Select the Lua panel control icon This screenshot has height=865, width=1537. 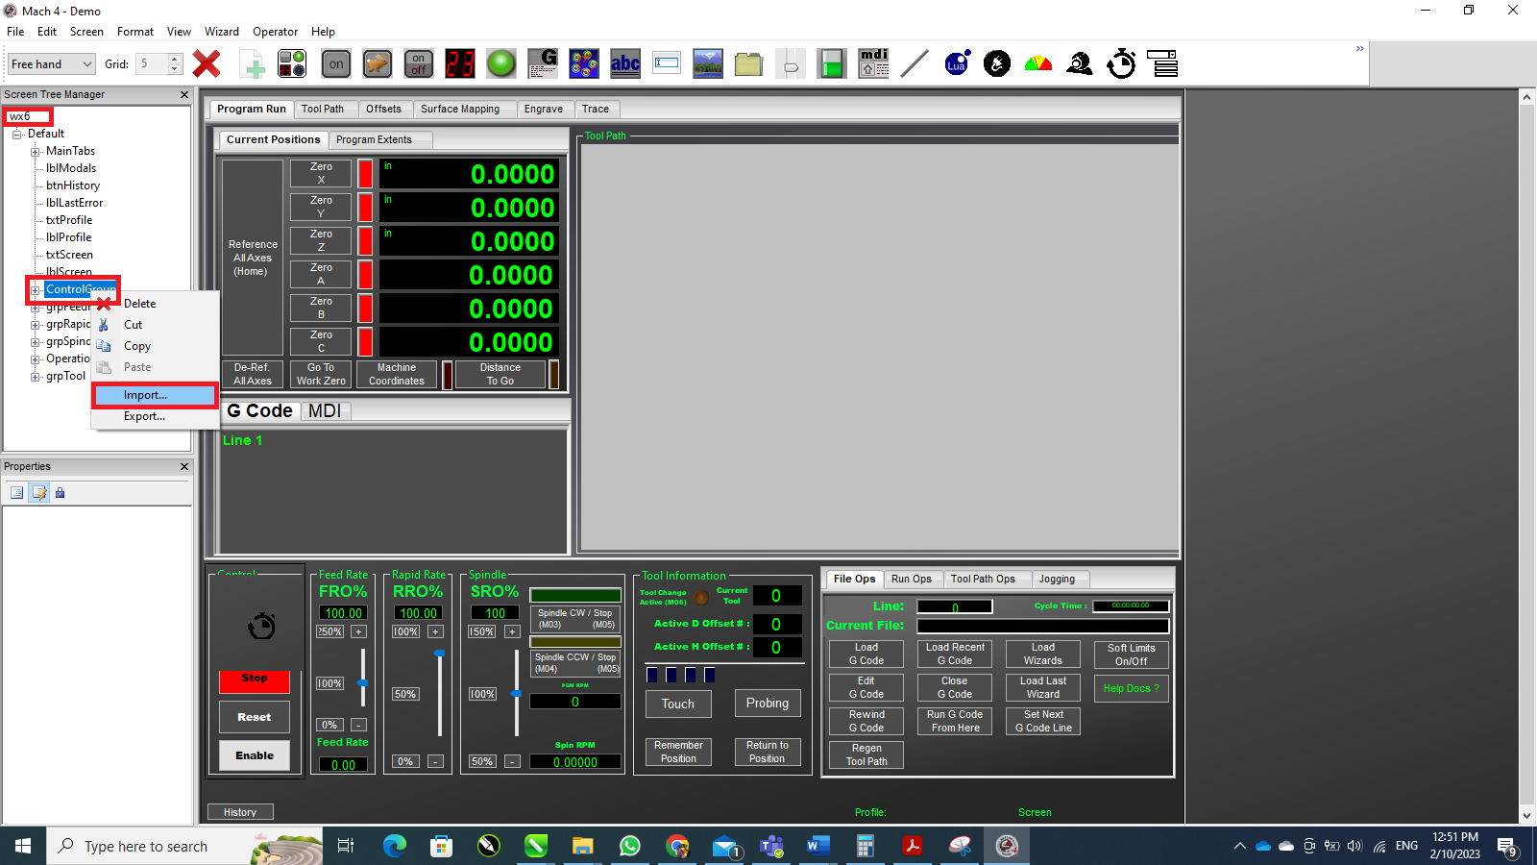tap(957, 63)
